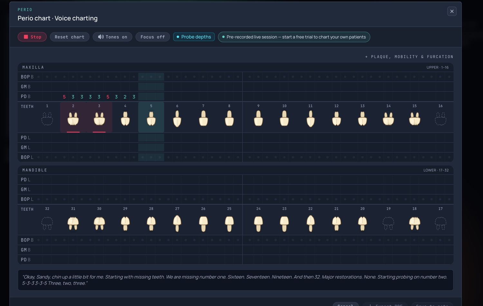Select lower molar tooth 30 icon
The width and height of the screenshot is (483, 306).
(x=99, y=223)
